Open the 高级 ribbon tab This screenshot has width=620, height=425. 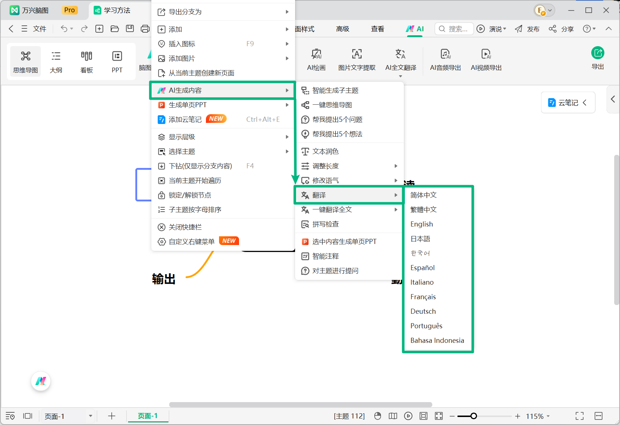pyautogui.click(x=342, y=29)
